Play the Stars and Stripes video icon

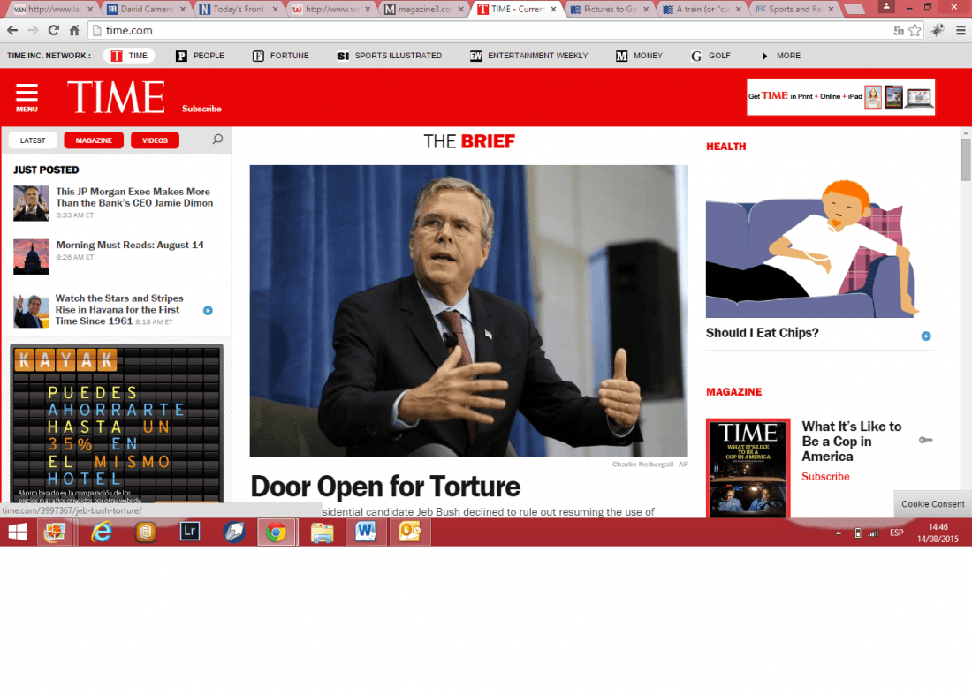pyautogui.click(x=209, y=310)
